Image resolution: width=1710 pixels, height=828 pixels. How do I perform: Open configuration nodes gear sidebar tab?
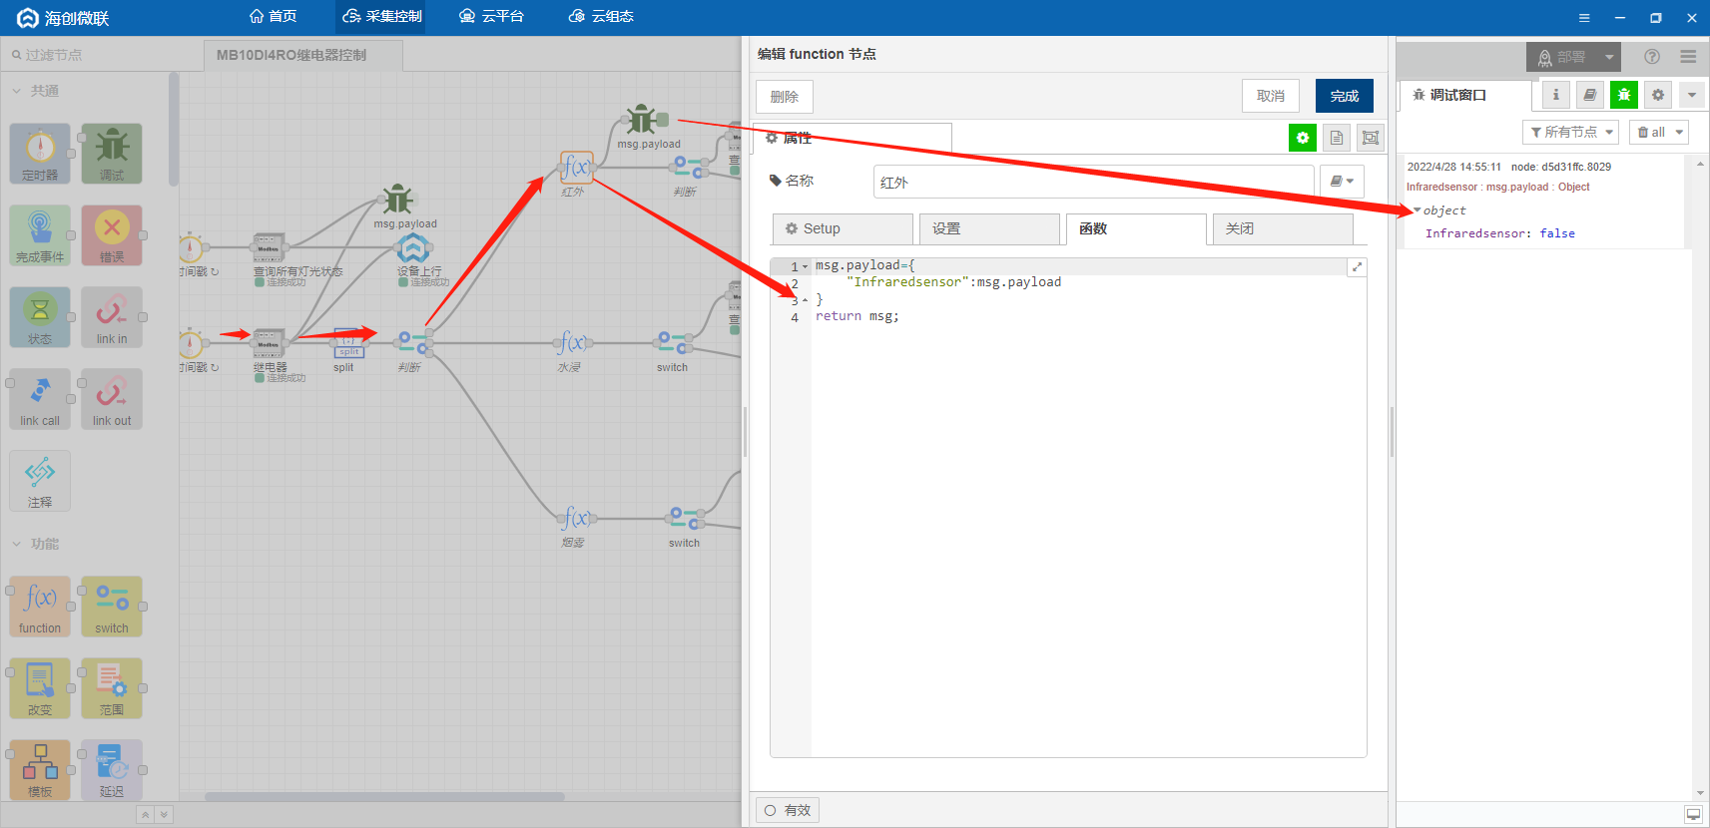pyautogui.click(x=1658, y=95)
